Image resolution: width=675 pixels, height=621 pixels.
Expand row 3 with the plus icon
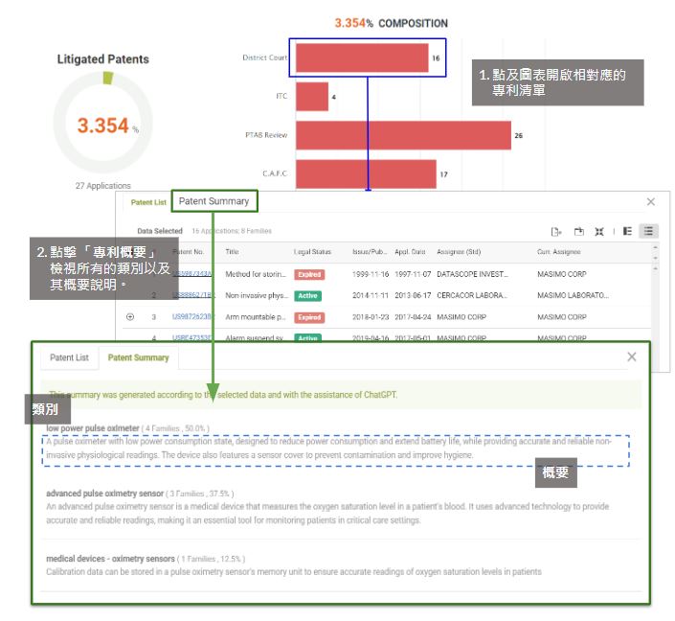130,317
